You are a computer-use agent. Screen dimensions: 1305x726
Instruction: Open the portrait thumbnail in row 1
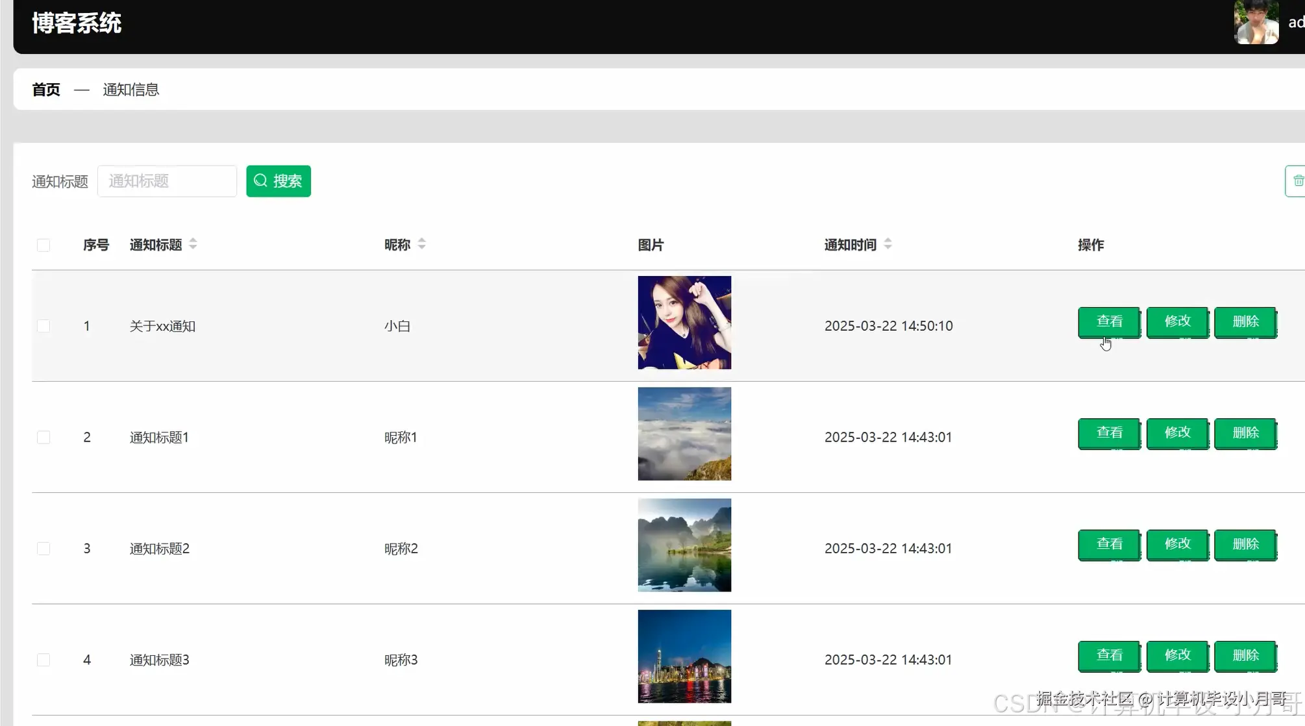point(684,323)
